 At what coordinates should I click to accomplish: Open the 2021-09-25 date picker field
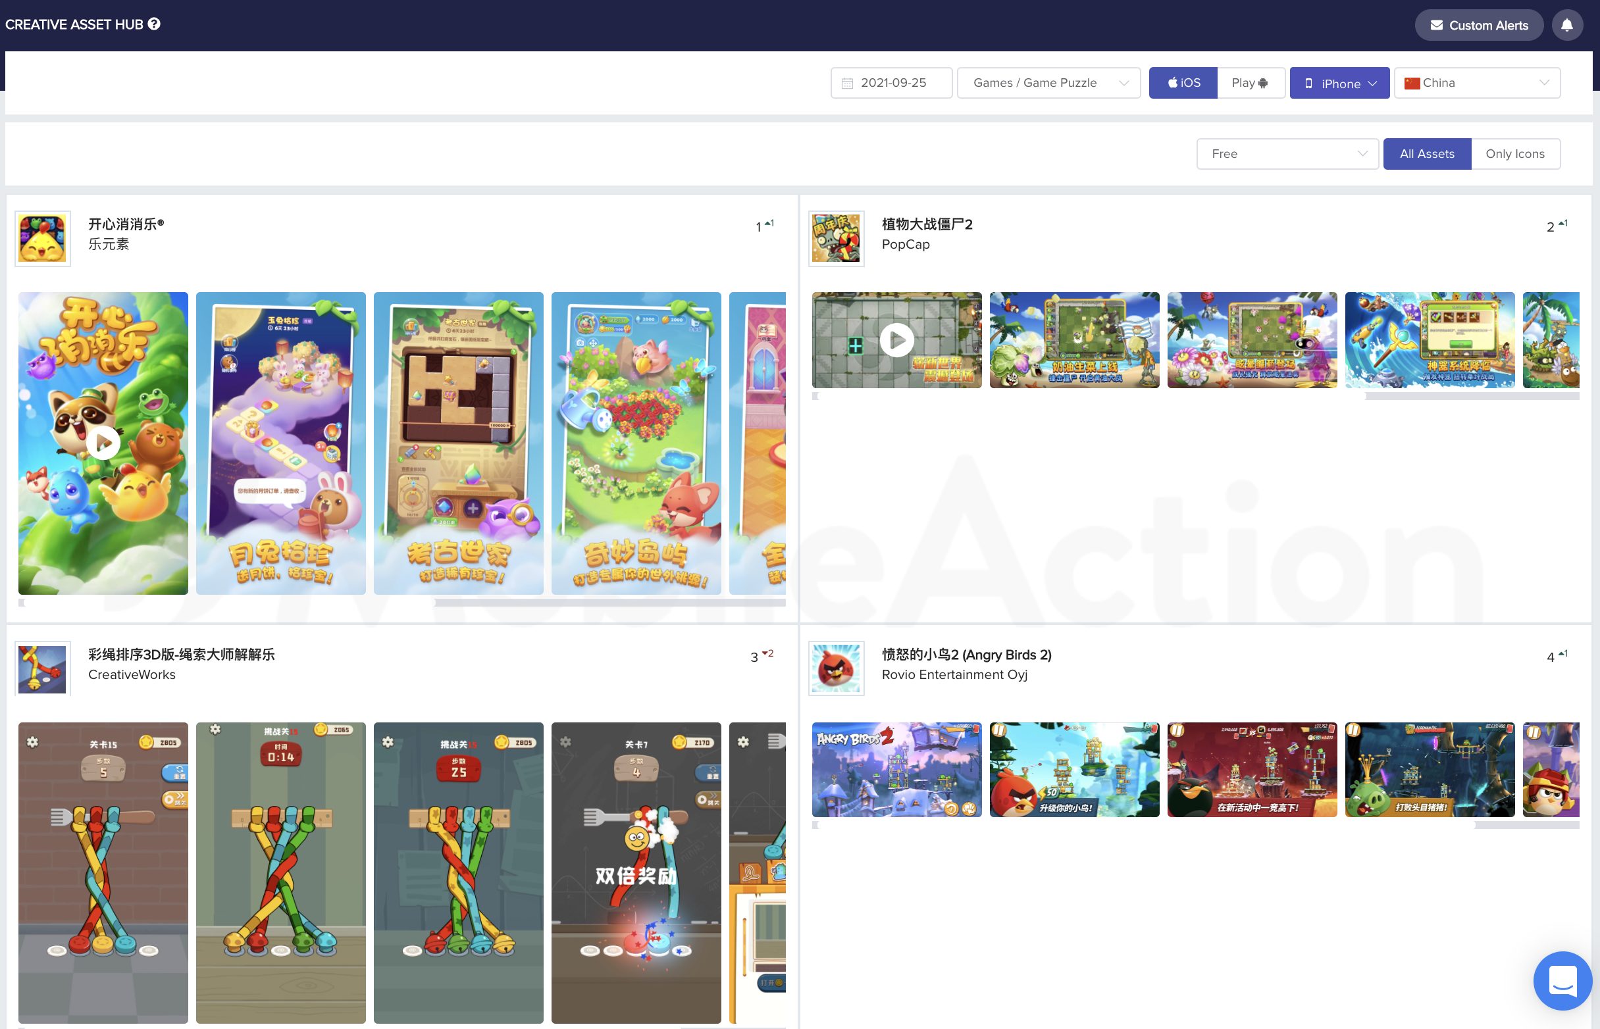[891, 83]
